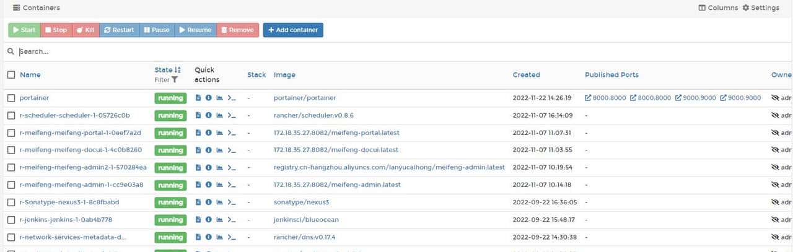Check the portainer container checkbox
Viewport: 793px width, 252px height.
click(x=11, y=98)
